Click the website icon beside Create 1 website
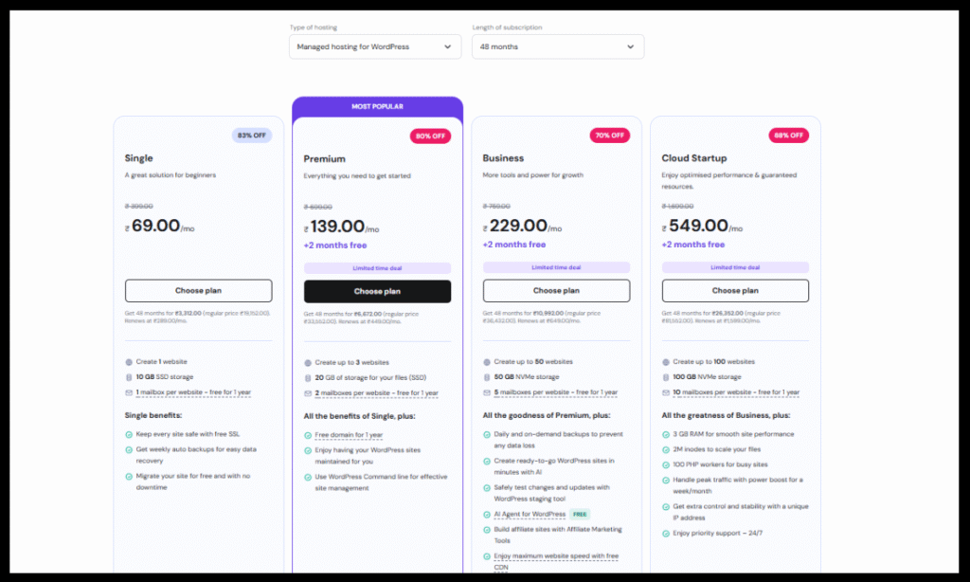970x582 pixels. pyautogui.click(x=129, y=362)
